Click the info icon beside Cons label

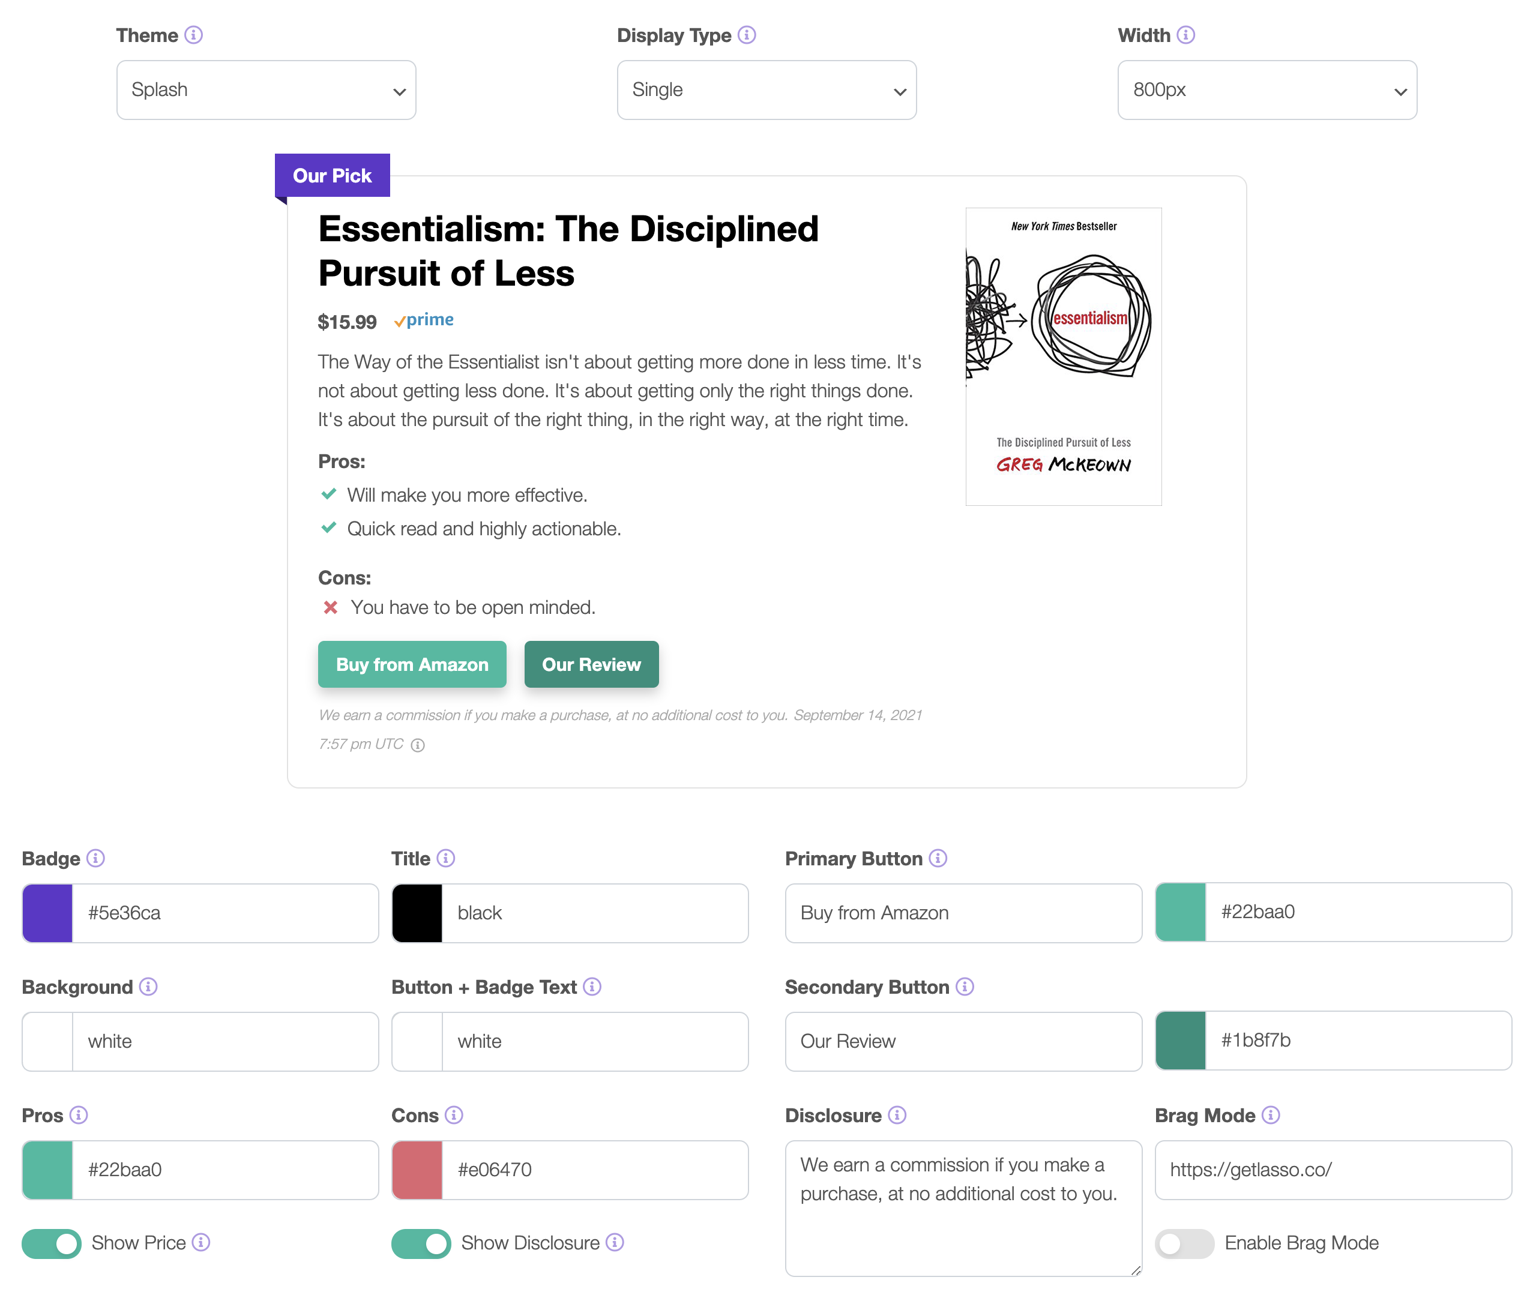click(454, 1116)
